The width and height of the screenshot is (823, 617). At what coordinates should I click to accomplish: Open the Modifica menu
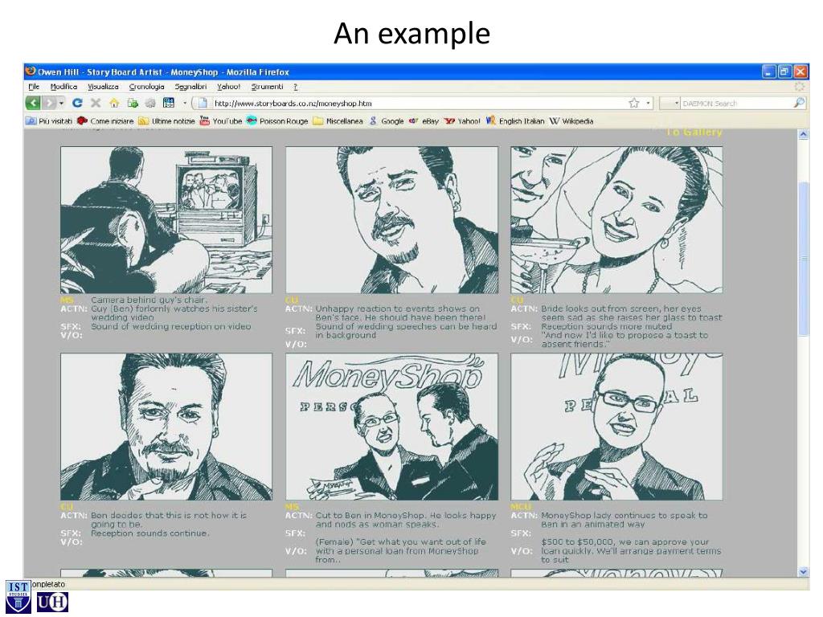point(63,87)
